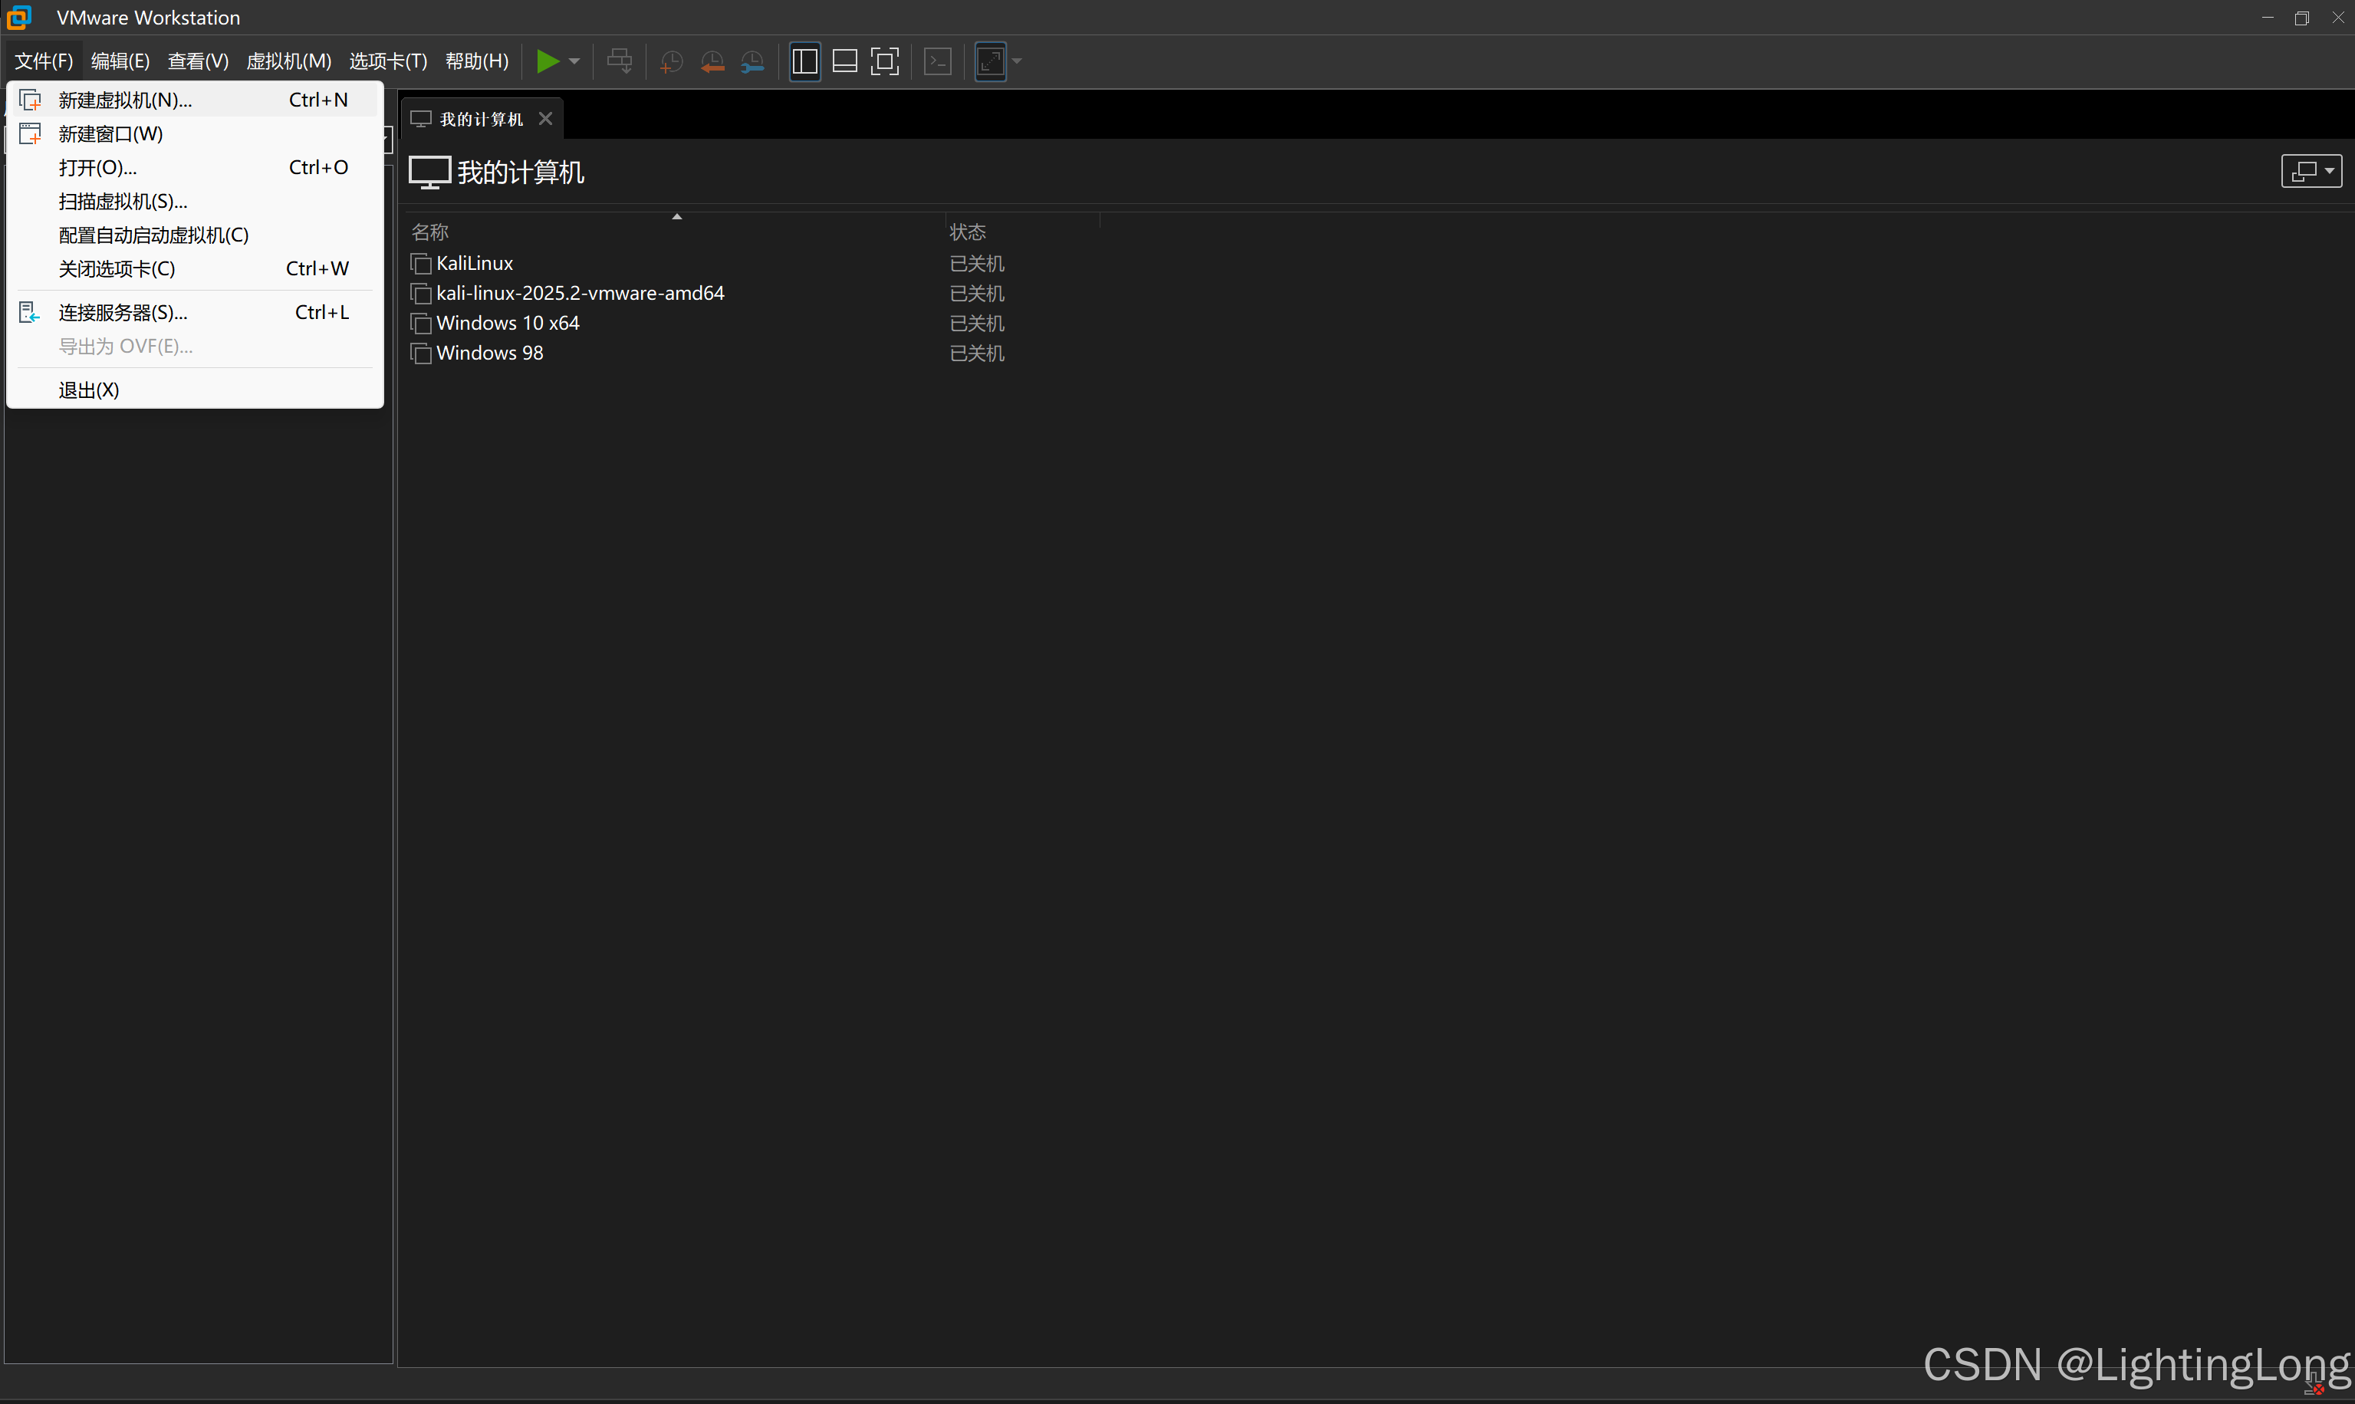Toggle the library panel visibility
The image size is (2355, 1404).
click(804, 61)
